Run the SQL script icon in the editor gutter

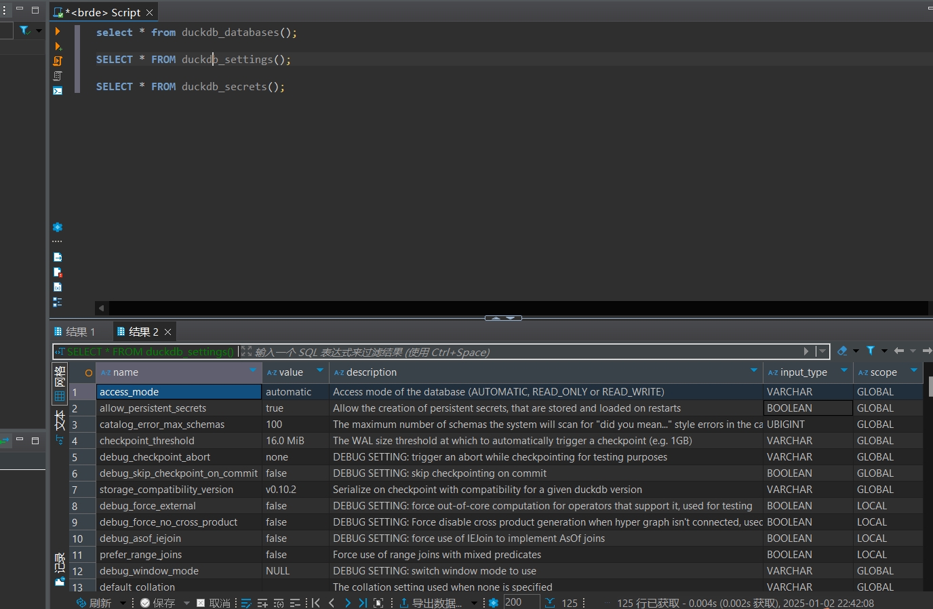[x=58, y=61]
